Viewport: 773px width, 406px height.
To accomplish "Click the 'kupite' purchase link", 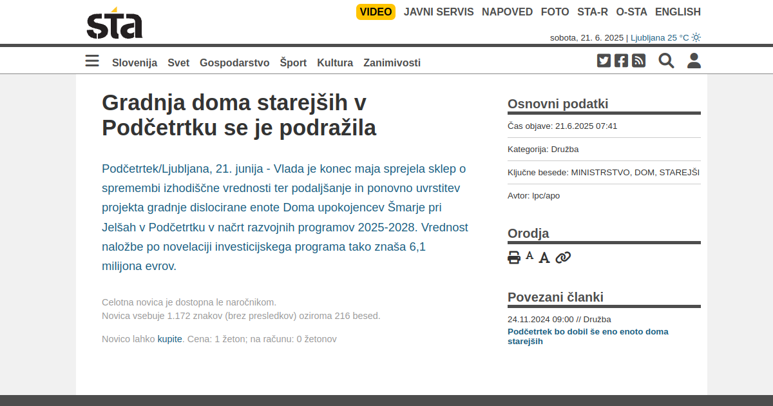I will pyautogui.click(x=170, y=339).
